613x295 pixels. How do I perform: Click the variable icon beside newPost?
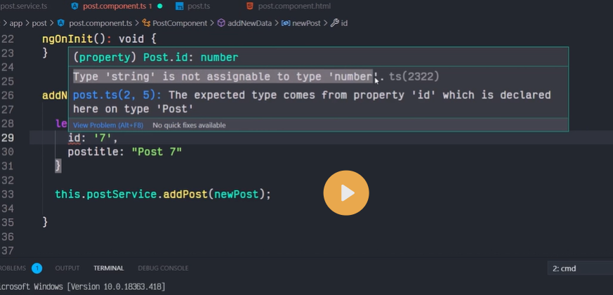point(286,23)
